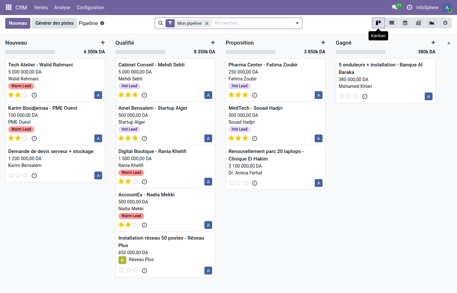Viewport: 457px width, 293px height.
Task: Open Pipeline view settings gear
Action: (102, 23)
